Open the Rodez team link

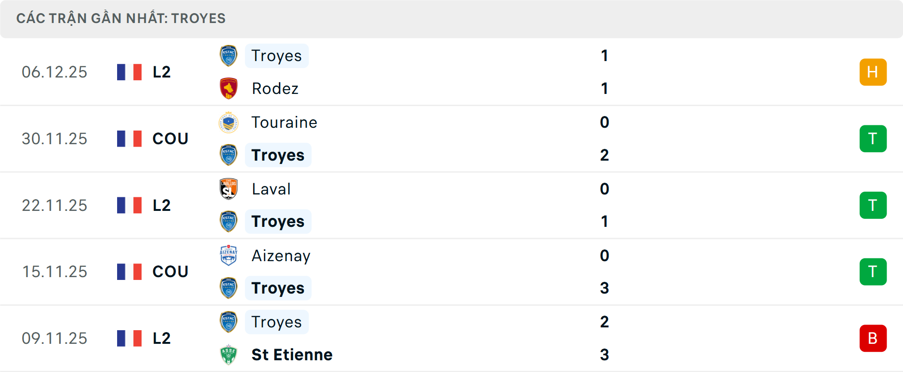click(x=275, y=88)
